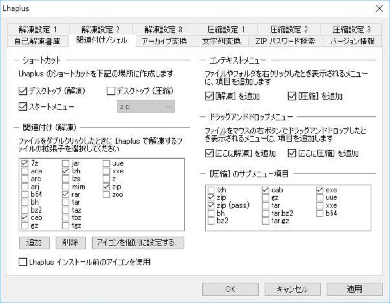390x303 pixels.
Task: Check lzh in the 圧縮 submenu list
Action: click(211, 190)
